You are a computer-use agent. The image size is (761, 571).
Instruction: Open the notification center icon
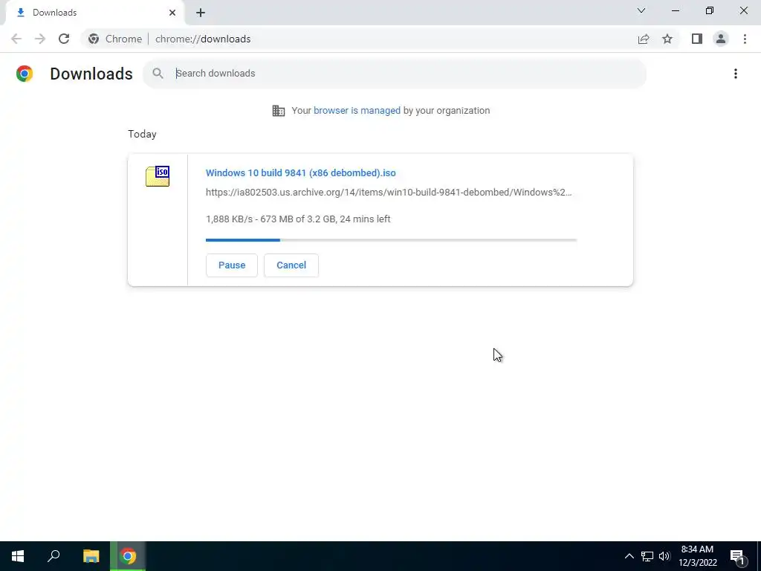(737, 556)
